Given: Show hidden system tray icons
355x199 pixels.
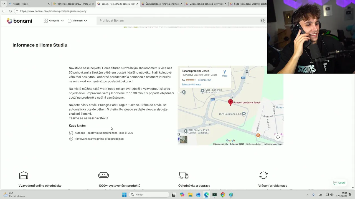Looking at the screenshot, I should [307, 195].
